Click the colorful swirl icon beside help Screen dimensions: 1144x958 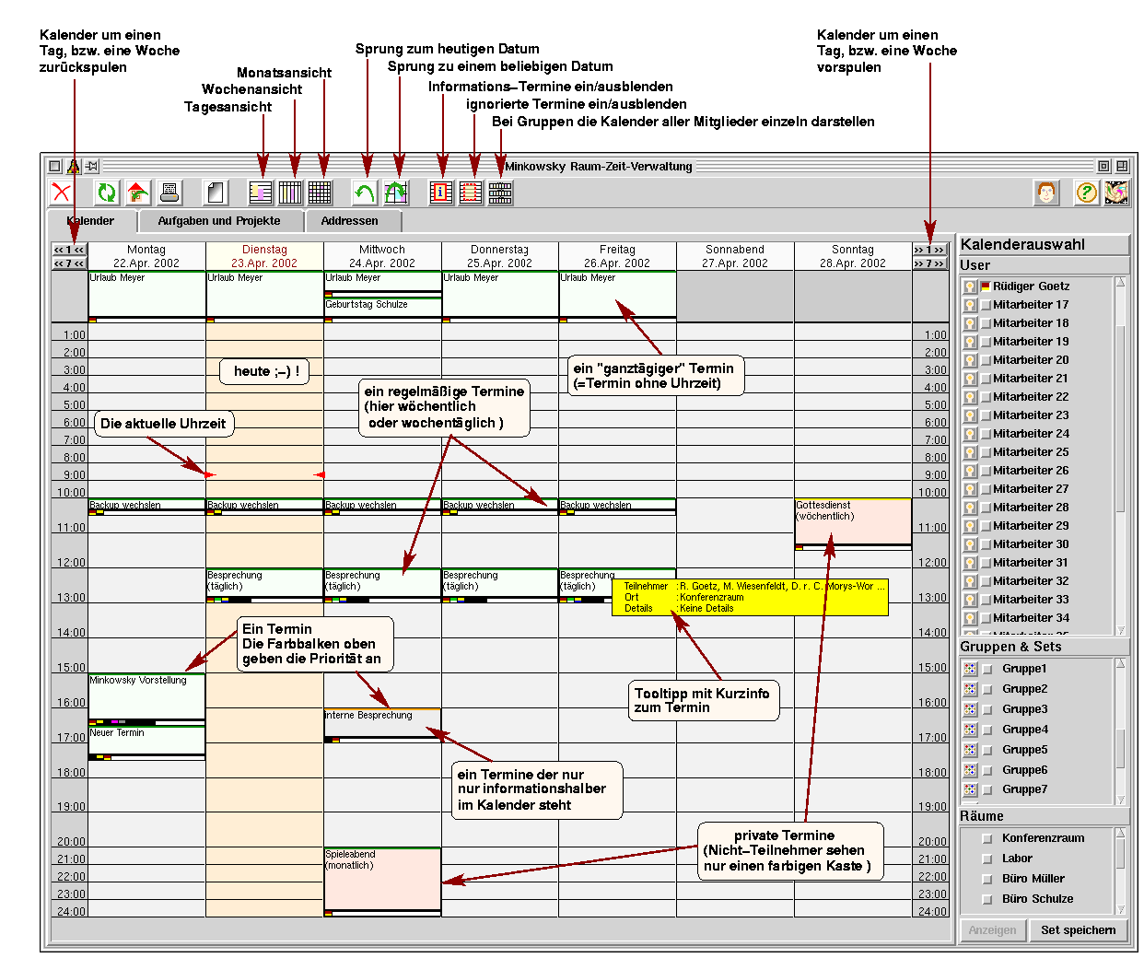click(x=1116, y=193)
